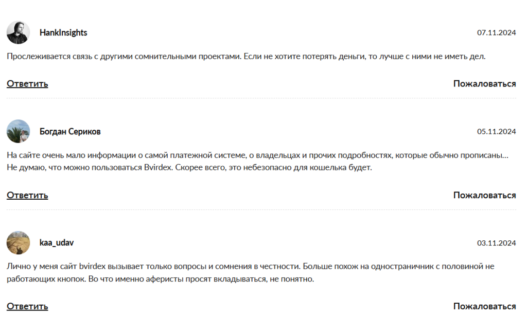
Task: Open HankInsights username
Action: point(63,32)
